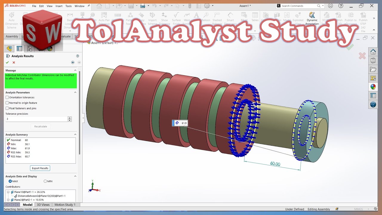Open the FeatureManager design tree tab
Viewport: 382px width, 215px height.
(10, 48)
